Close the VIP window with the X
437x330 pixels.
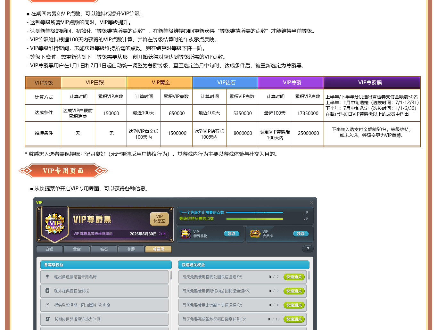(x=311, y=202)
